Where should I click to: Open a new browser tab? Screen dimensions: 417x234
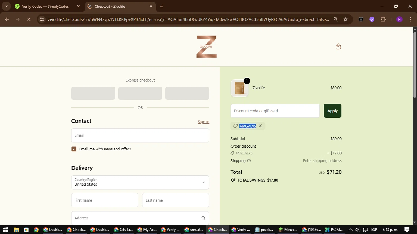(x=162, y=6)
